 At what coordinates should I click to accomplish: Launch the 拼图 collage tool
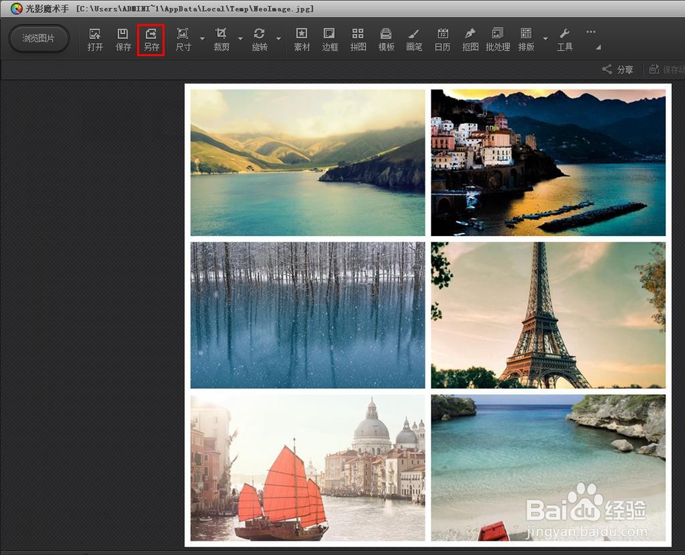(x=358, y=40)
